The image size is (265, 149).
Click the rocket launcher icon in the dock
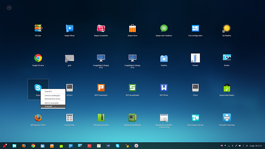coord(5,146)
